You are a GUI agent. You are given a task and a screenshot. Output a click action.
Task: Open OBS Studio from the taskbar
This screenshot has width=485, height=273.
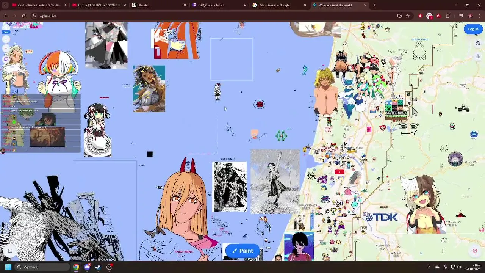pos(110,267)
